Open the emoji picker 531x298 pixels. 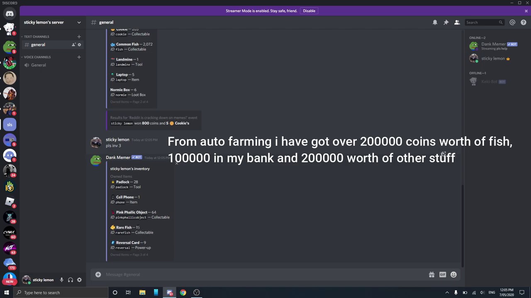(453, 274)
